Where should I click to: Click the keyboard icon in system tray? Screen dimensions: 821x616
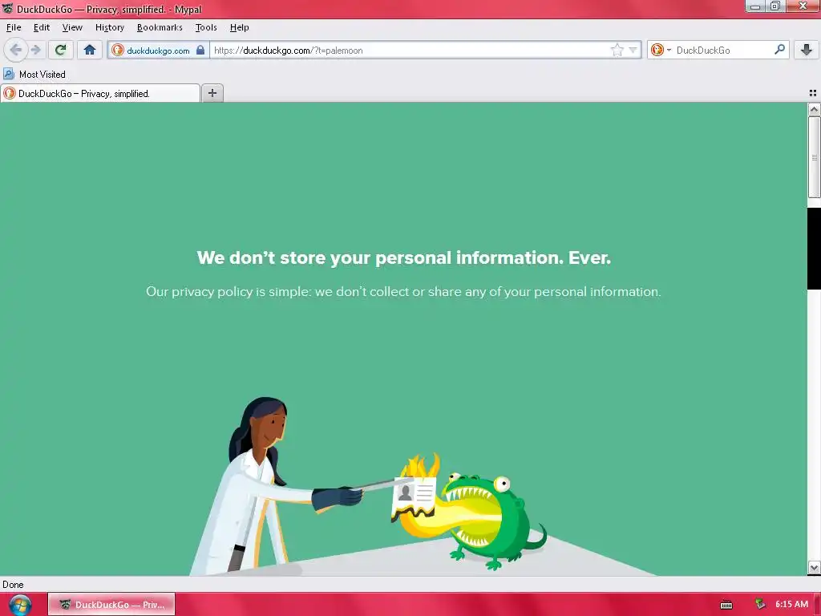click(x=726, y=605)
